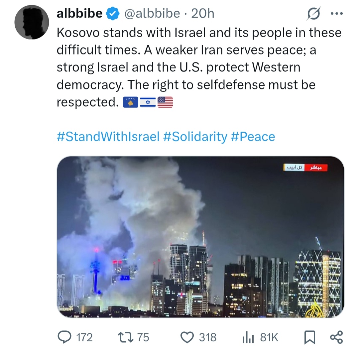This screenshot has width=359, height=352.
Task: Open the #Solidarity hashtag
Action: point(195,137)
